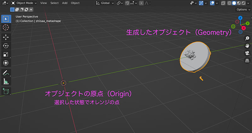Image resolution: width=252 pixels, height=133 pixels.
Task: Activate the Move tool
Action: 6,37
